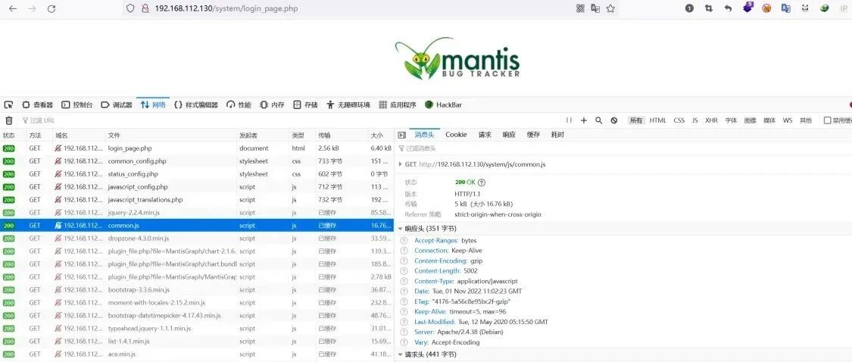Switch to the Network (网络) tab

[x=153, y=105]
